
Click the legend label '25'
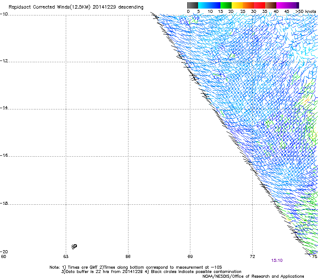(x=242, y=12)
